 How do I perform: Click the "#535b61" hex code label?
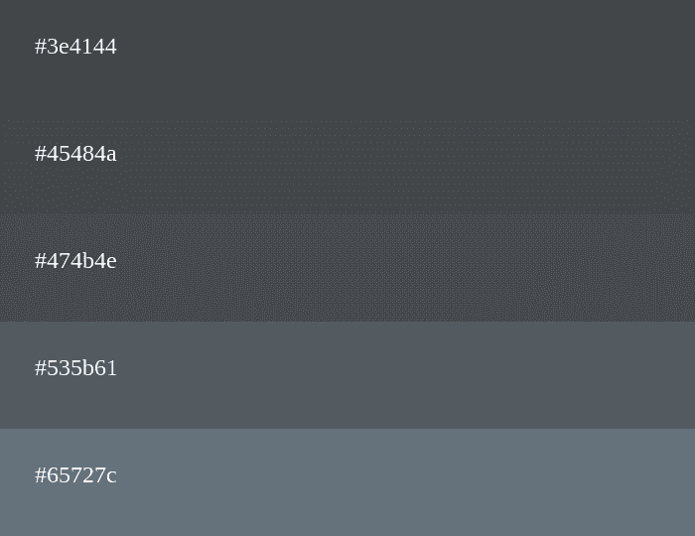pos(75,368)
